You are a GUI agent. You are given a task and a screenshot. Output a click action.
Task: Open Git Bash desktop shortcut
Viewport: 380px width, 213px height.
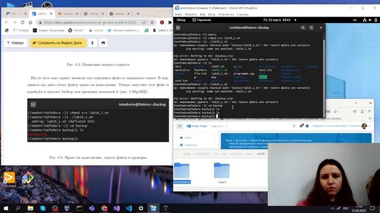(x=28, y=179)
